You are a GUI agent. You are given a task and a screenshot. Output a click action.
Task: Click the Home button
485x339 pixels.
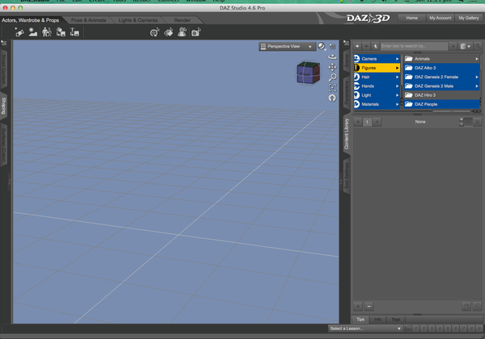click(x=411, y=18)
